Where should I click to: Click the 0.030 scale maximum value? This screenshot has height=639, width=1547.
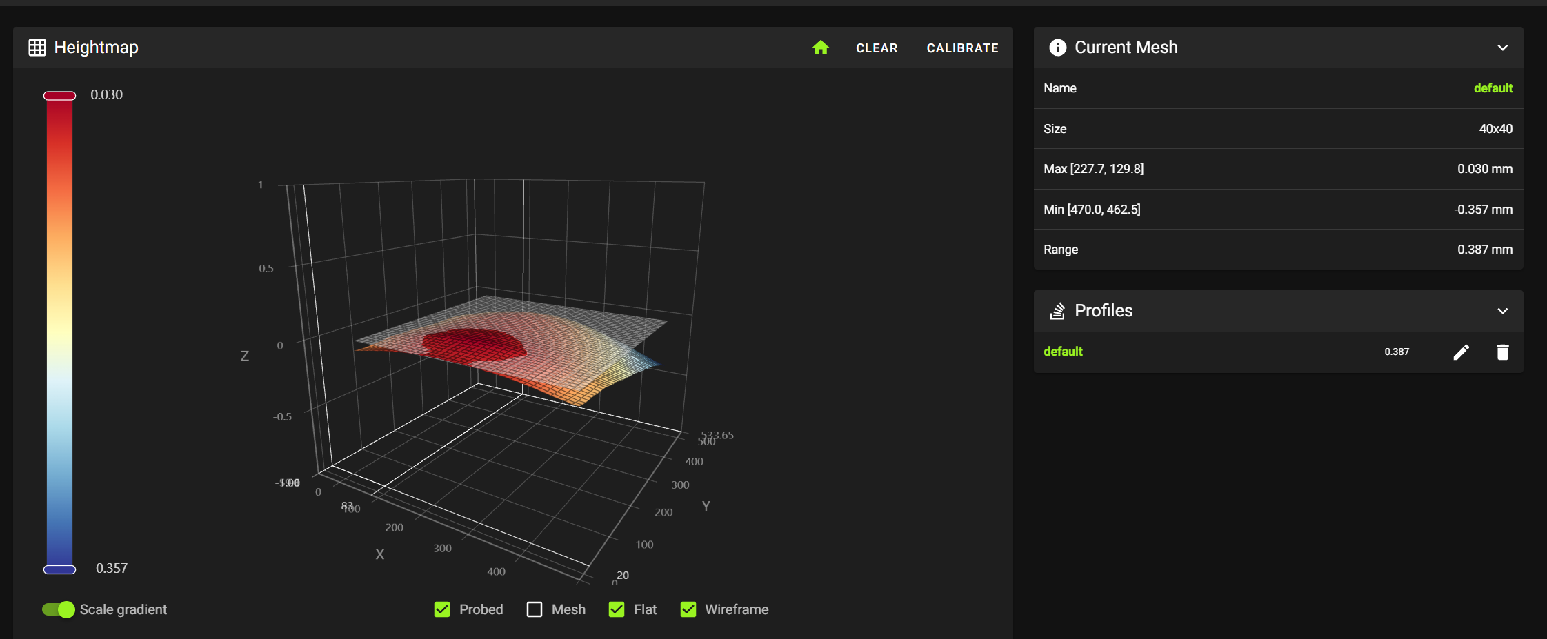(107, 94)
